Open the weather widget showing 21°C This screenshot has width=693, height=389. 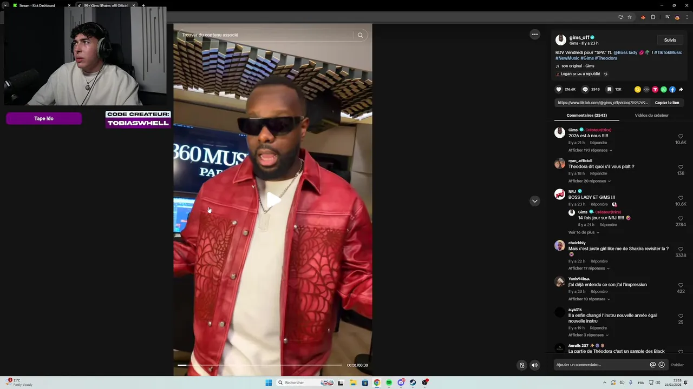(19, 383)
